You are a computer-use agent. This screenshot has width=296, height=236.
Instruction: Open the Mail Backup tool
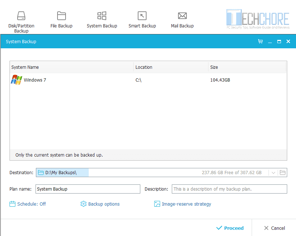pyautogui.click(x=182, y=20)
